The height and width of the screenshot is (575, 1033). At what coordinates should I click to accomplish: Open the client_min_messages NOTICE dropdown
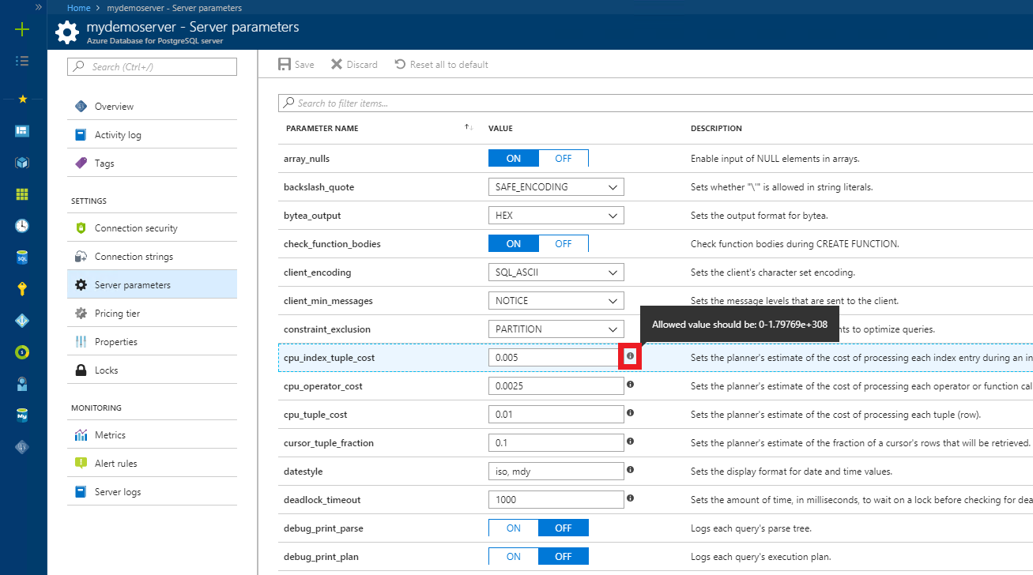click(x=556, y=301)
